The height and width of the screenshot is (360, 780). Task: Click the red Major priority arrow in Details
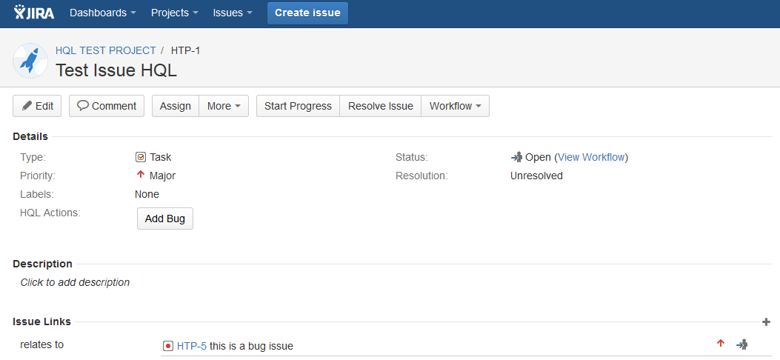141,176
